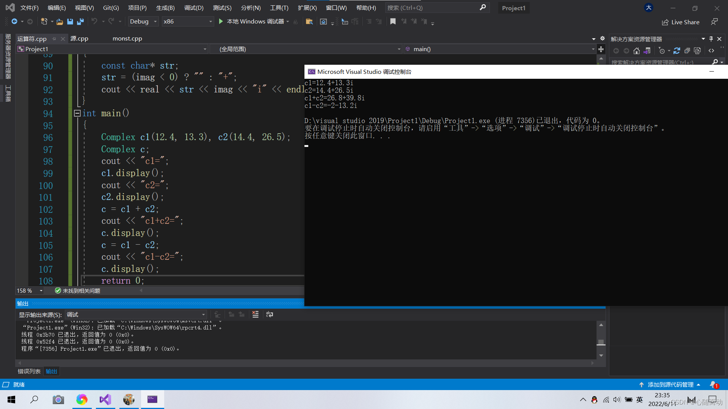Switch views icon in Solution Explorer
This screenshot has height=409, width=728.
(647, 50)
